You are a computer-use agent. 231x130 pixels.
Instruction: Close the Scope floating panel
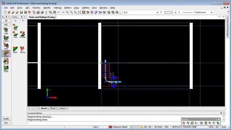(x=219, y=120)
